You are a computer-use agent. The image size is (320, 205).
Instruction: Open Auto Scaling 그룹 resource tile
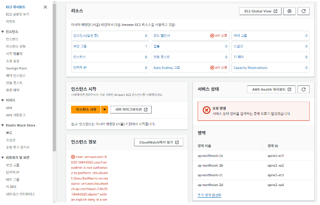[x=190, y=68]
